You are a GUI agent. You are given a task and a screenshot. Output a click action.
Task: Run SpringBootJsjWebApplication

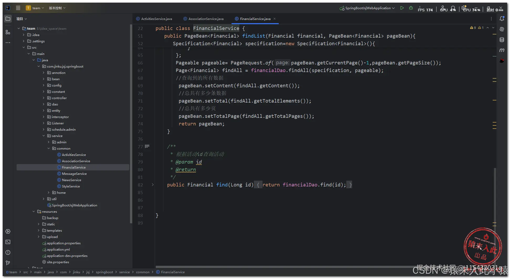pos(402,8)
